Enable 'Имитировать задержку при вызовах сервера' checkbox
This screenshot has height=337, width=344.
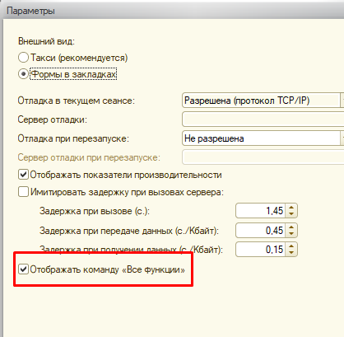[23, 192]
